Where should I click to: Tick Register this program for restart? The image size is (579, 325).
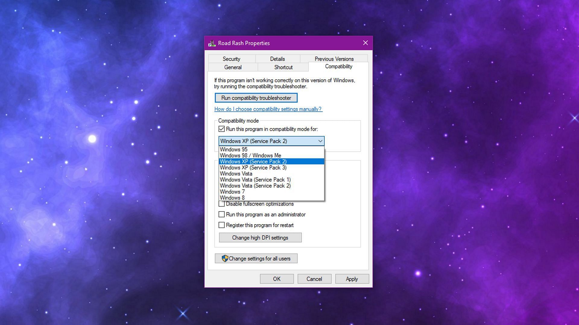[x=222, y=225]
